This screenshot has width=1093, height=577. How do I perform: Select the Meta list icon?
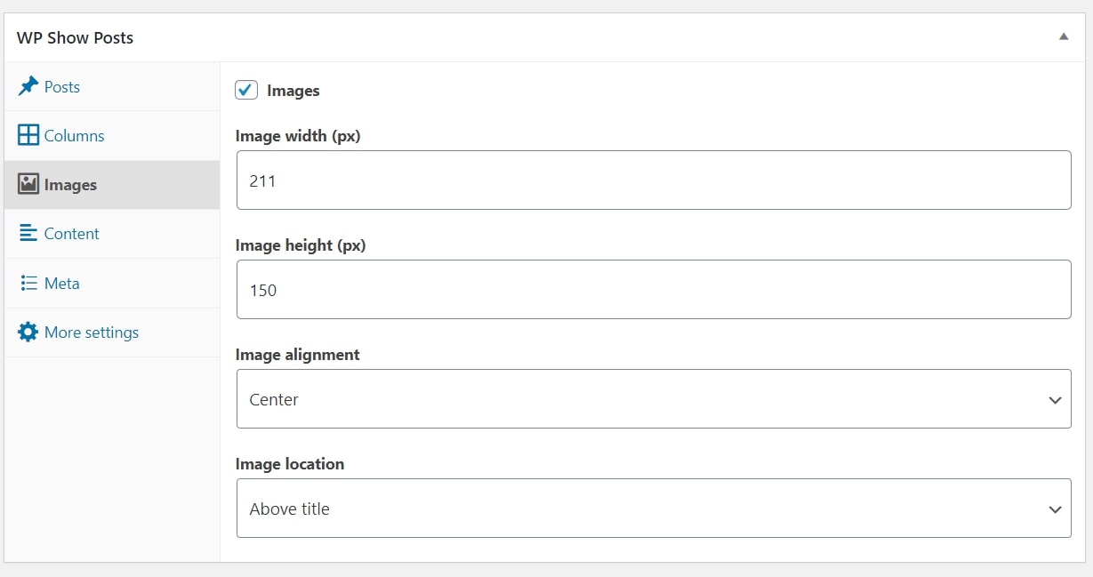[28, 283]
